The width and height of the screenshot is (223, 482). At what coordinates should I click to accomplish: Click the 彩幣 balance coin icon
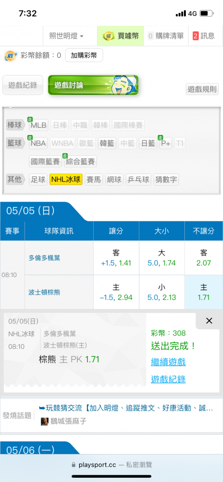(x=11, y=55)
